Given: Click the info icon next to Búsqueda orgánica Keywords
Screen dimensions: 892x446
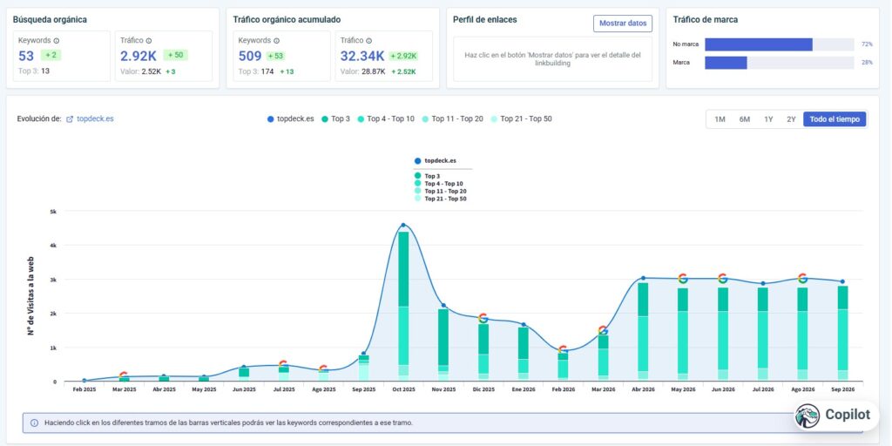Looking at the screenshot, I should [x=57, y=41].
